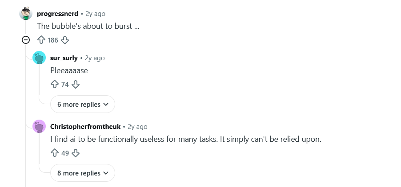This screenshot has width=401, height=187.
Task: Visit sur_surly's username link
Action: [64, 58]
